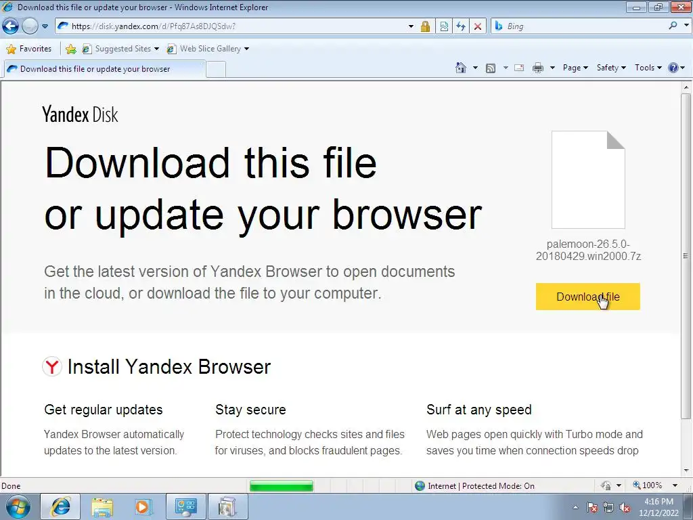Click the 'Stay secure' heading
This screenshot has width=693, height=520.
tap(250, 410)
